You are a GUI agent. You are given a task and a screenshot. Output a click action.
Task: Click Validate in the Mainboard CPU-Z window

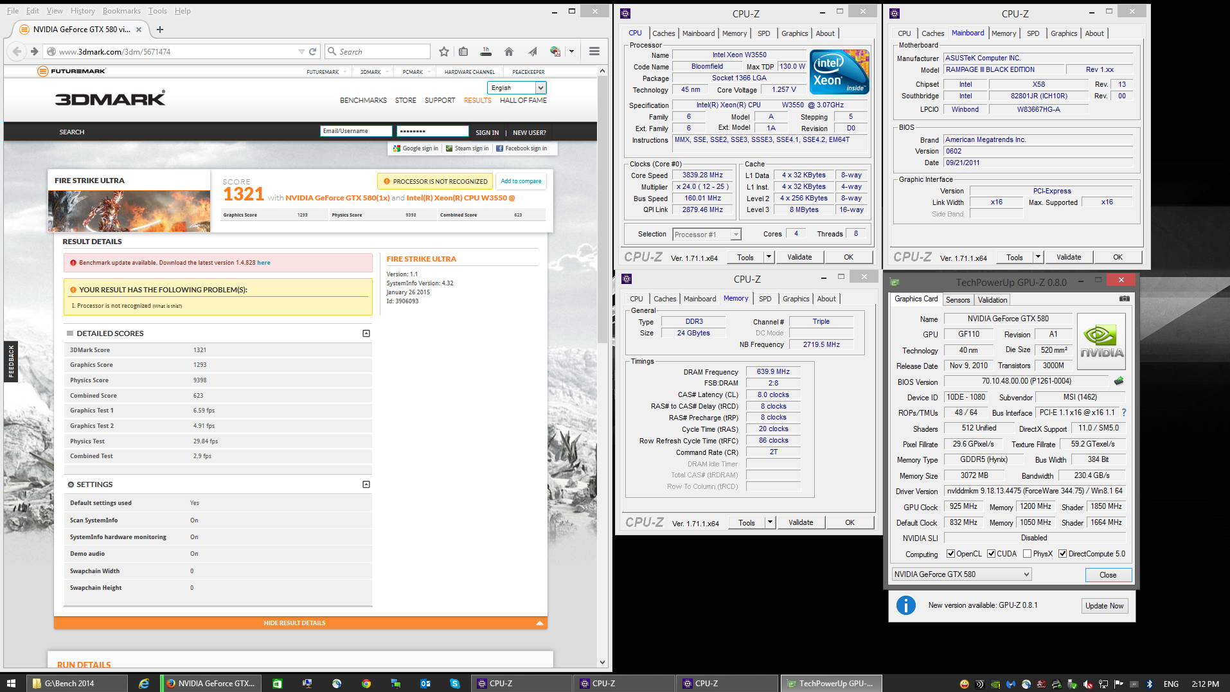coord(1069,257)
